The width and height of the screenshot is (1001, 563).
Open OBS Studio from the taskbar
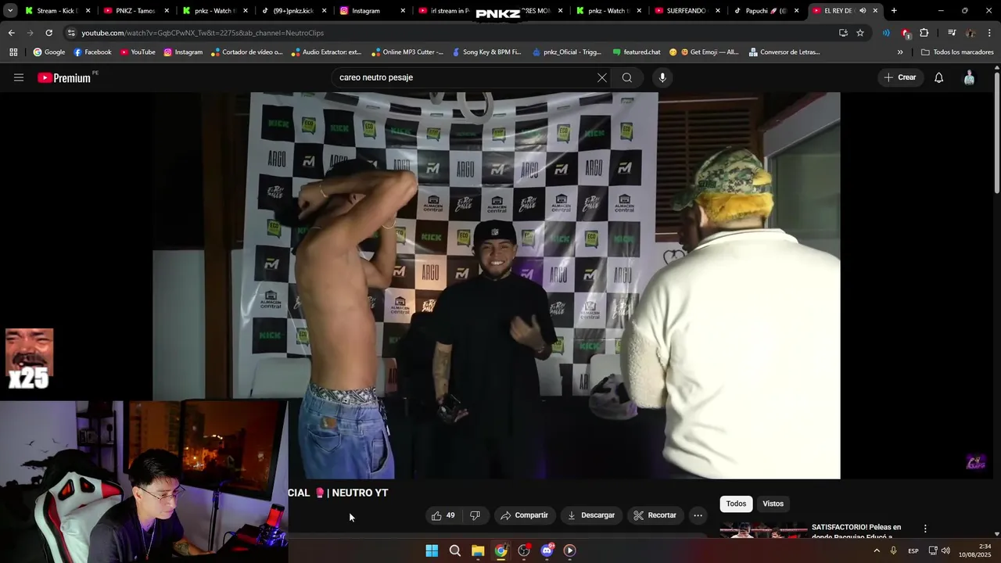524,550
